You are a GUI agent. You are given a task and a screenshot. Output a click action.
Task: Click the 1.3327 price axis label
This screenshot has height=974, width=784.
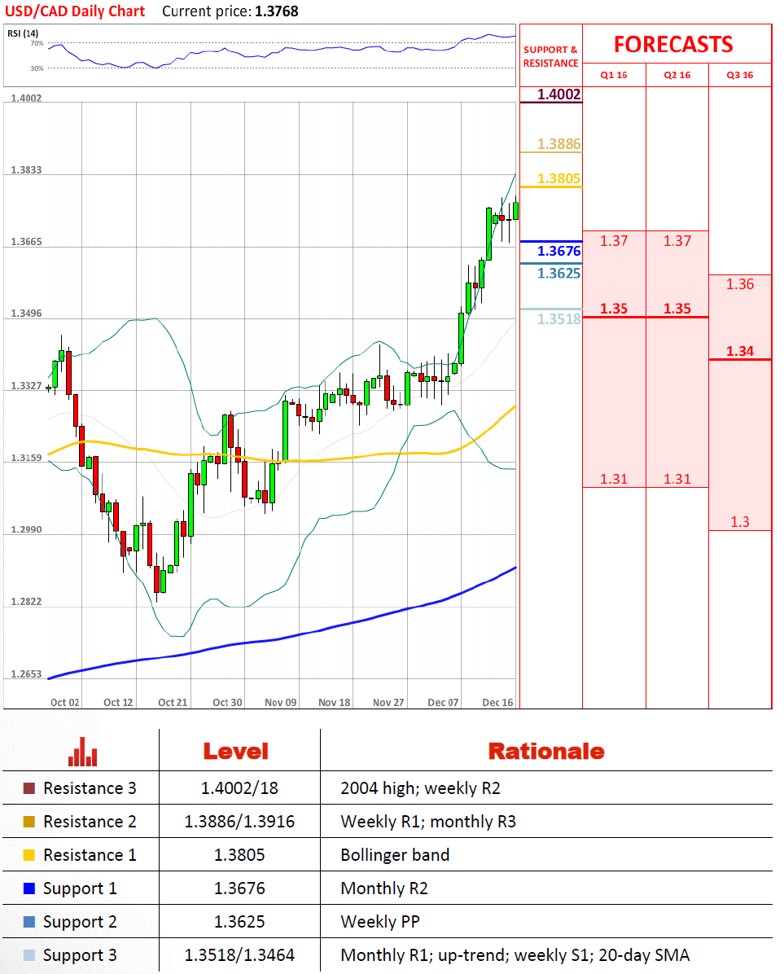pos(26,386)
